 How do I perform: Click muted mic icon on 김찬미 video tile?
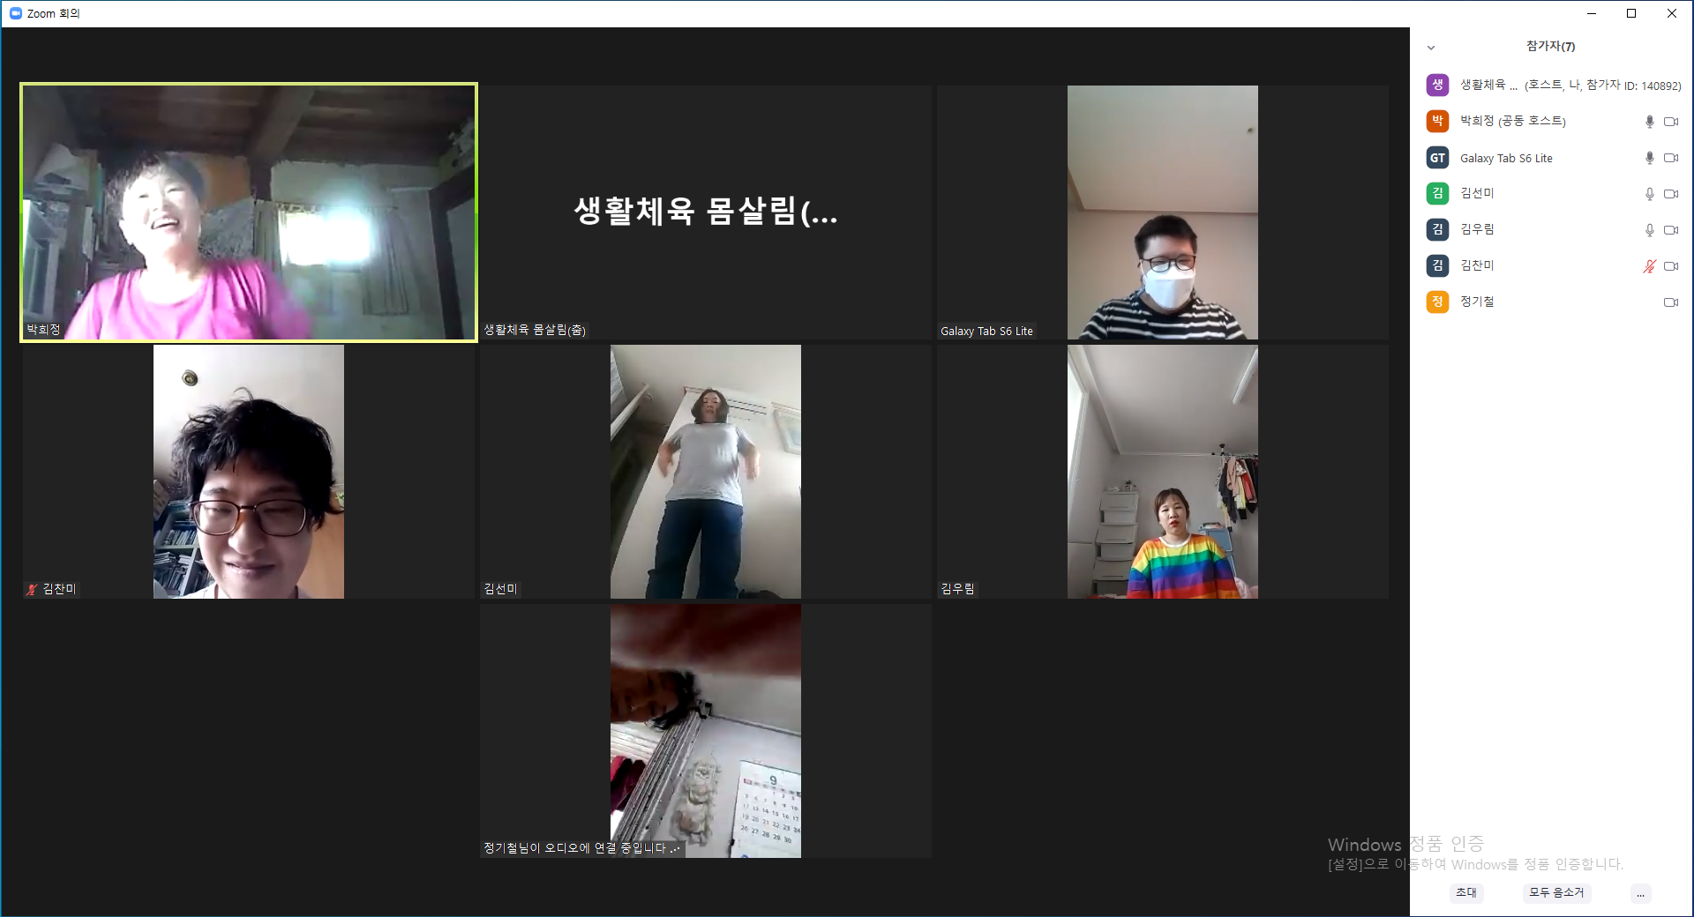(x=32, y=589)
